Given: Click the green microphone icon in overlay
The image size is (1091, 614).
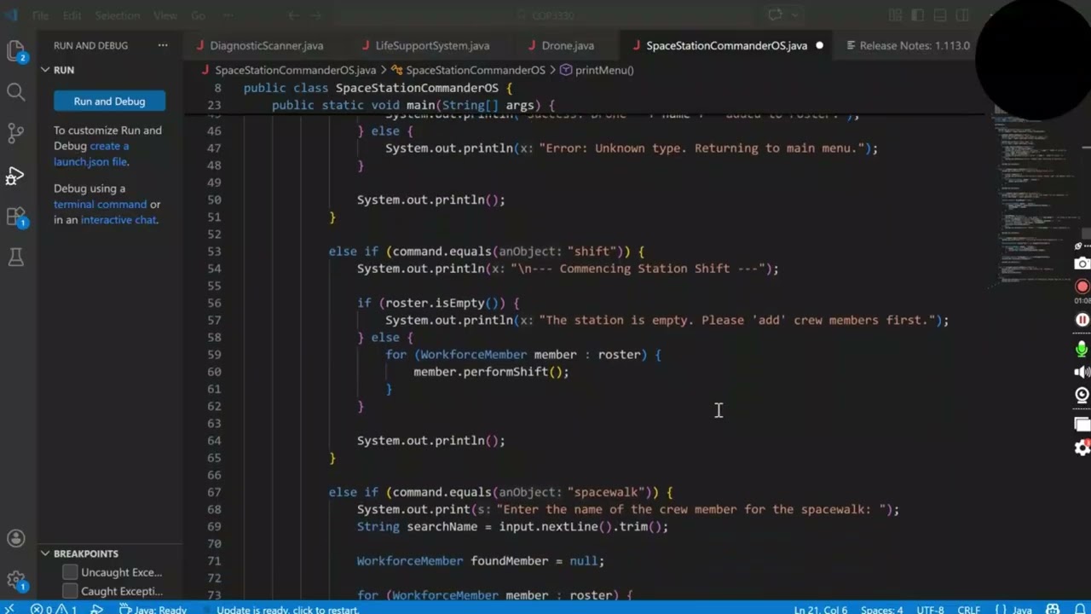Looking at the screenshot, I should tap(1082, 349).
